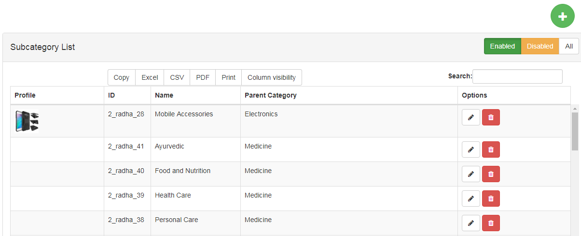Image resolution: width=581 pixels, height=236 pixels.
Task: Click the Copy export button
Action: (x=121, y=77)
